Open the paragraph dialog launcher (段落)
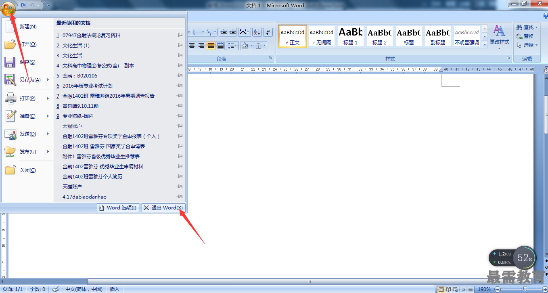The height and width of the screenshot is (293, 548). coord(271,59)
